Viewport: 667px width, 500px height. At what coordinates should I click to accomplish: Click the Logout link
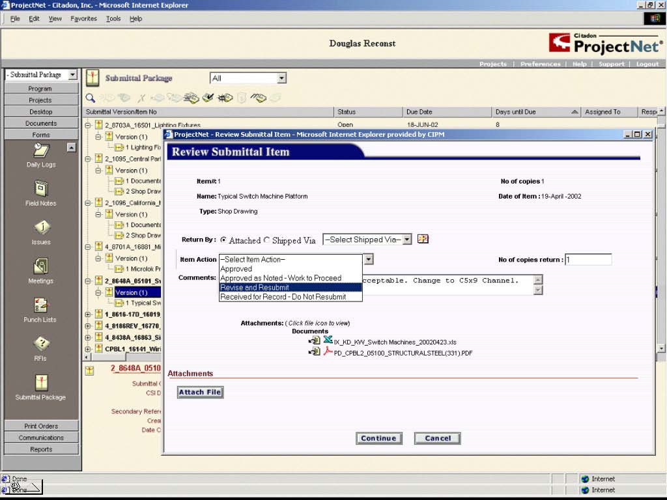coord(647,64)
